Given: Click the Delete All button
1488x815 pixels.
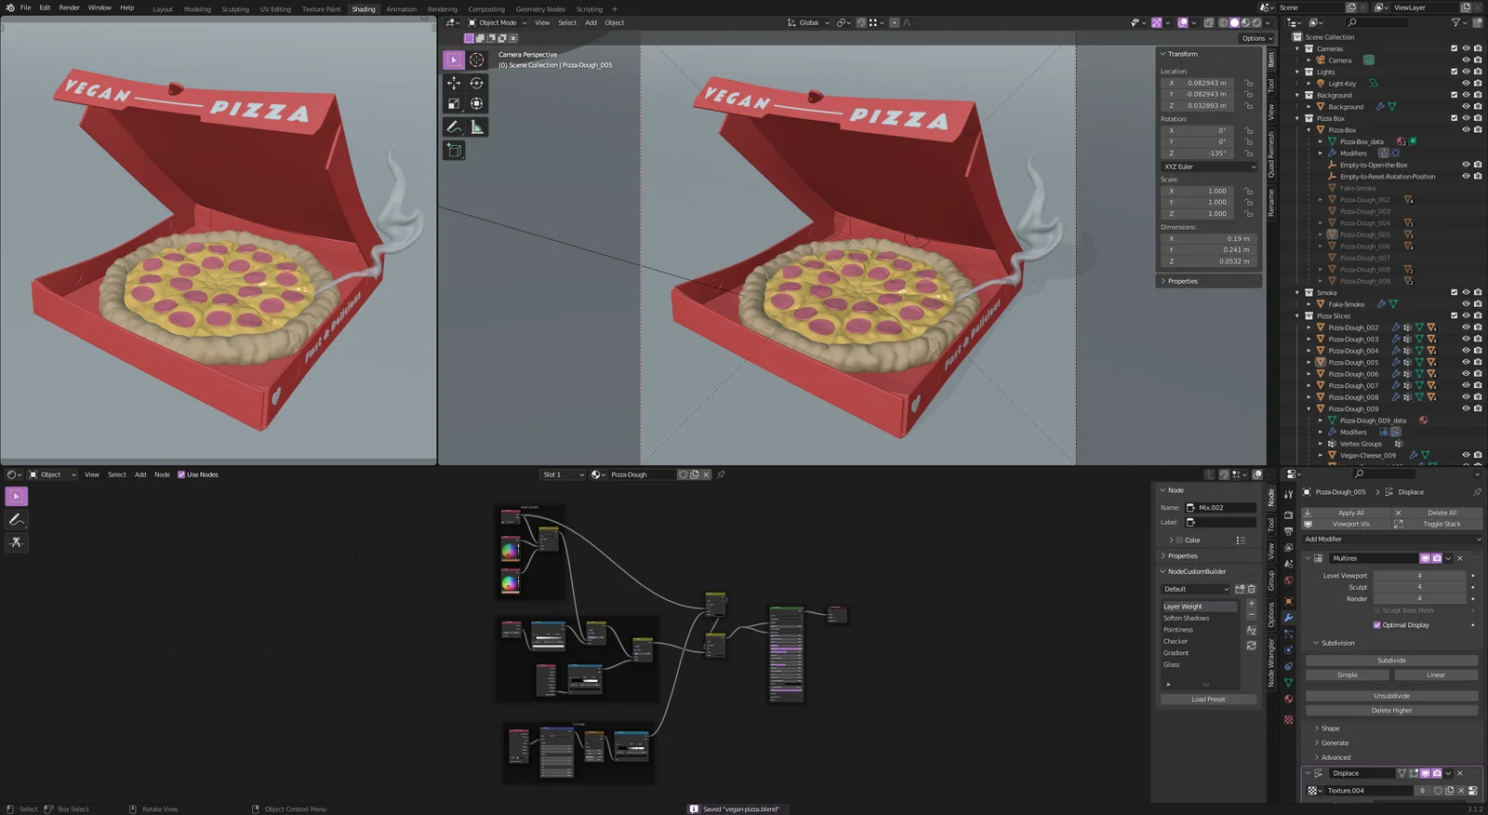Looking at the screenshot, I should pos(1438,513).
